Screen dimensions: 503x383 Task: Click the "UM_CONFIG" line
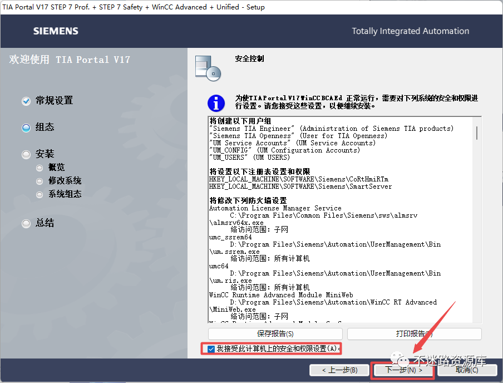click(284, 150)
